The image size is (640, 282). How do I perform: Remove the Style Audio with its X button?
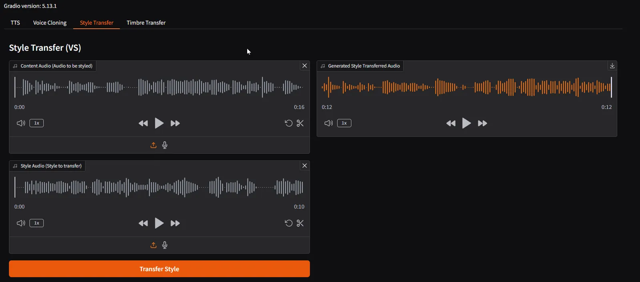coord(305,165)
